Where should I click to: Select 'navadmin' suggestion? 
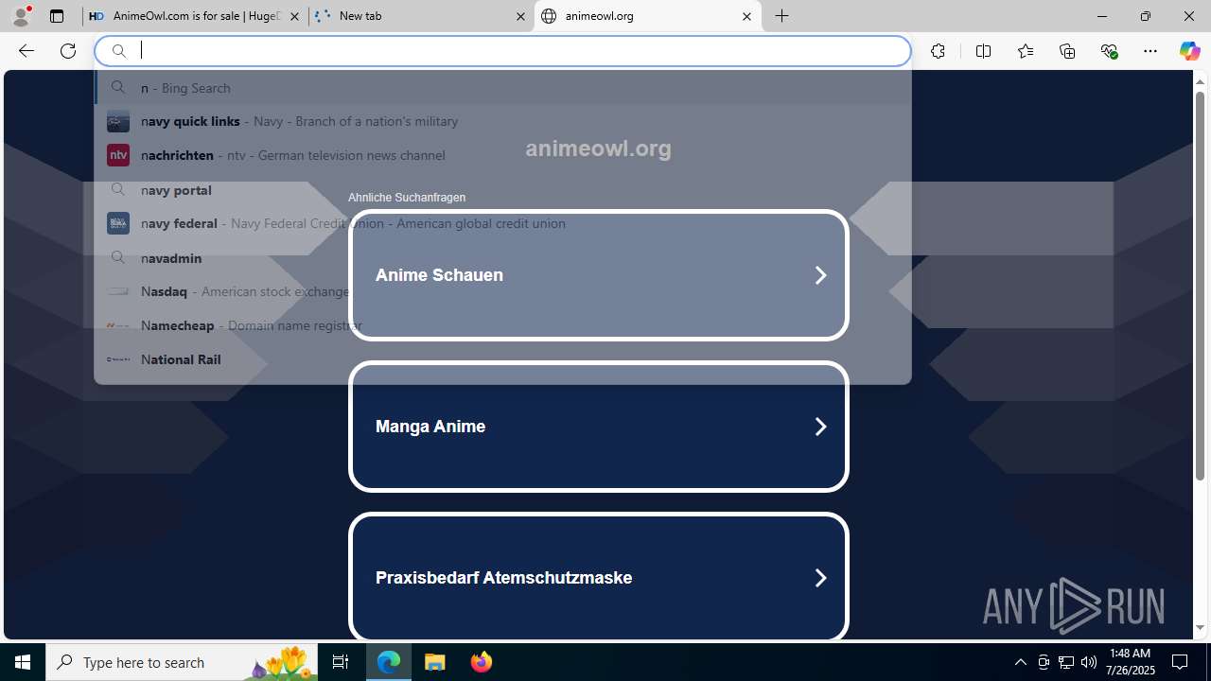pos(502,257)
